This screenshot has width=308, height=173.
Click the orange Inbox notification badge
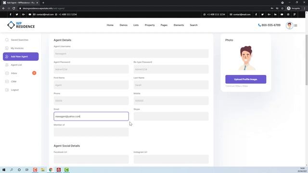point(34,73)
